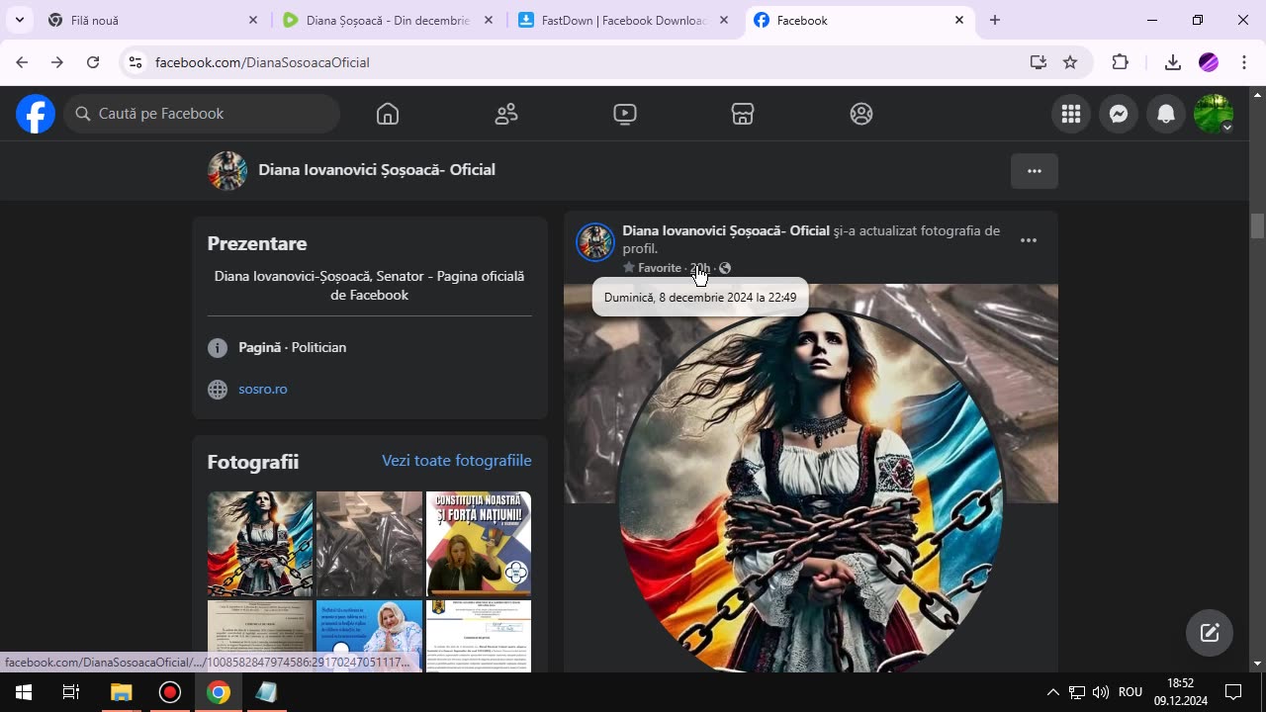Open the notifications bell icon

1166,114
